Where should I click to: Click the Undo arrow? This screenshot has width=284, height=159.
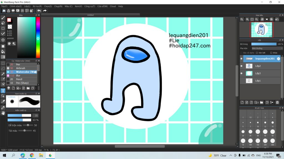coord(39,11)
